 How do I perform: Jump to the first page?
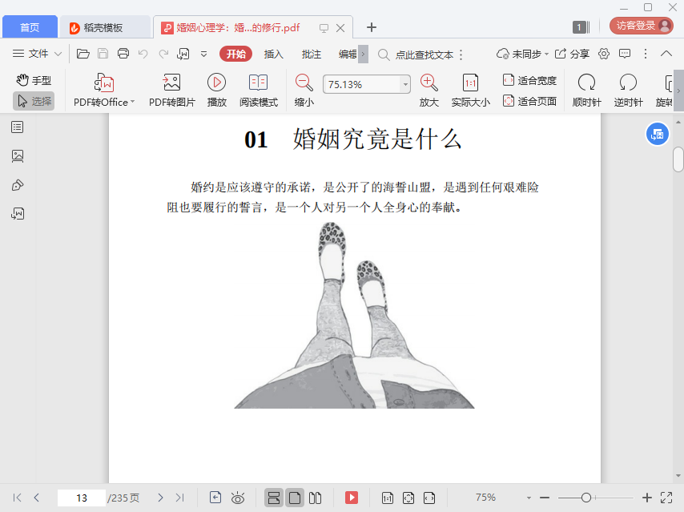[17, 498]
